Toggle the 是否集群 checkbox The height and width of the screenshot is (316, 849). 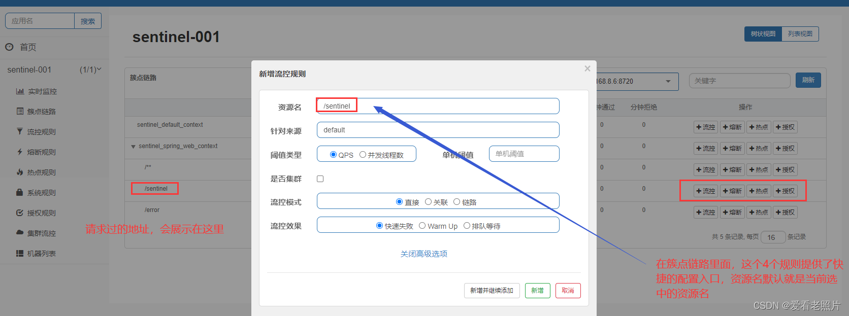(320, 179)
